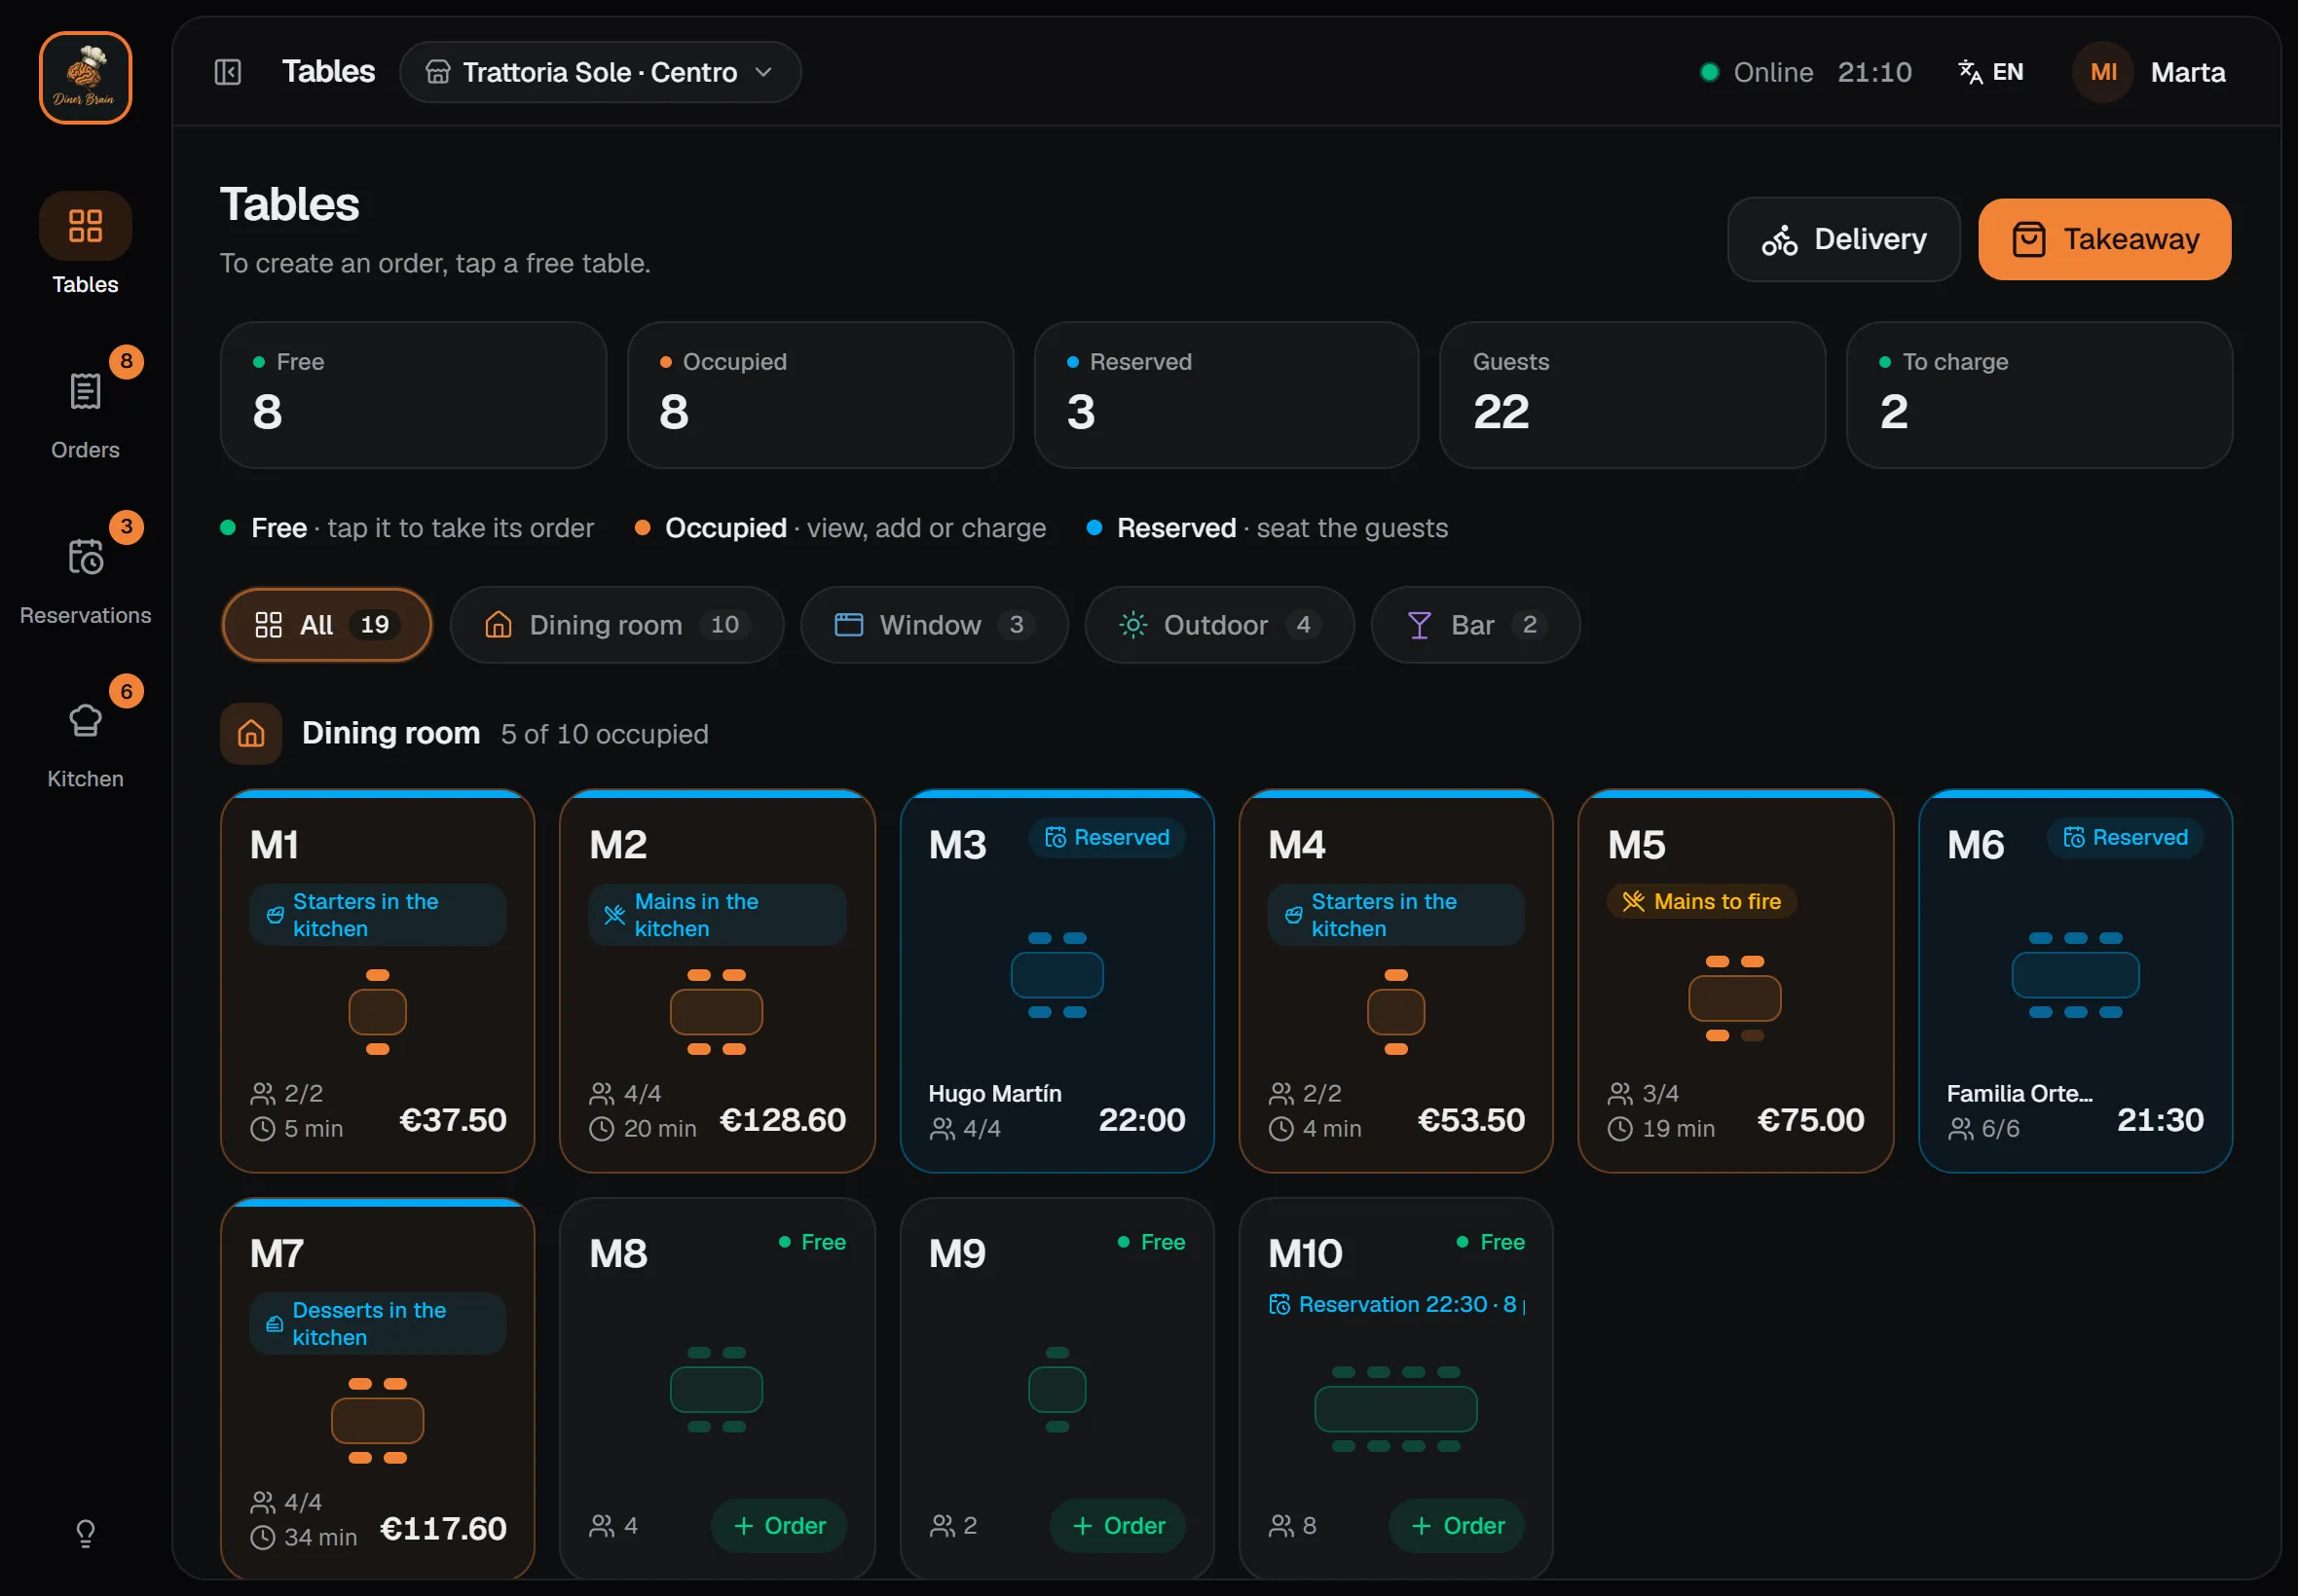This screenshot has width=2298, height=1596.
Task: Open the Kitchen chef hat icon
Action: (x=85, y=720)
